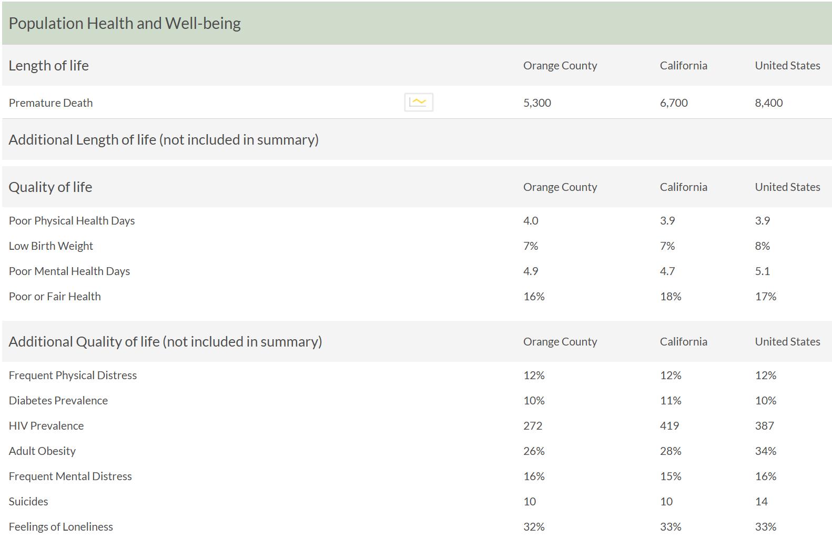Viewport: 832px width, 548px height.
Task: Expand Additional Length of life section
Action: pyautogui.click(x=164, y=140)
